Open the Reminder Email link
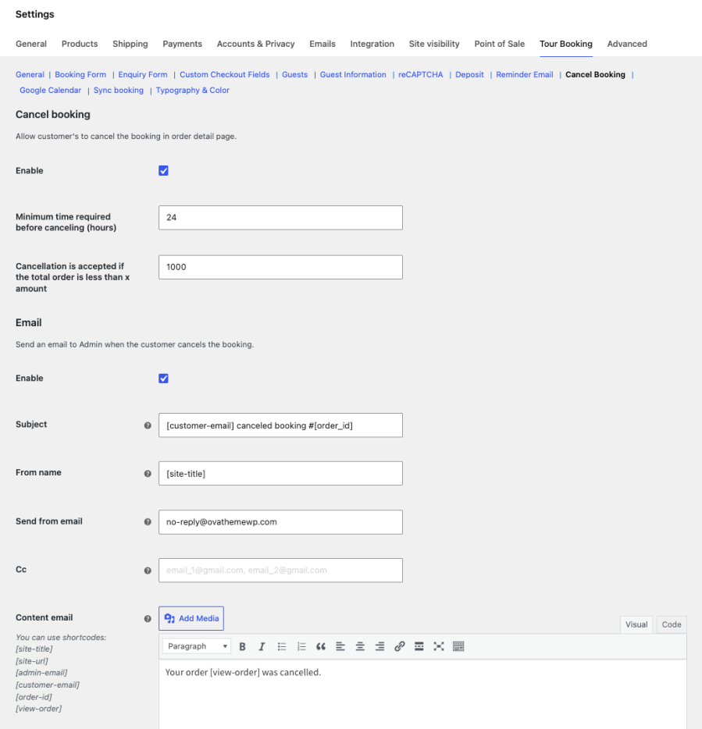This screenshot has width=702, height=729. click(x=525, y=74)
